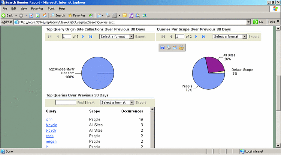Viewport: 281px width, 155px height.
Task: Click the Messenger toolbar icon
Action: 144,15
